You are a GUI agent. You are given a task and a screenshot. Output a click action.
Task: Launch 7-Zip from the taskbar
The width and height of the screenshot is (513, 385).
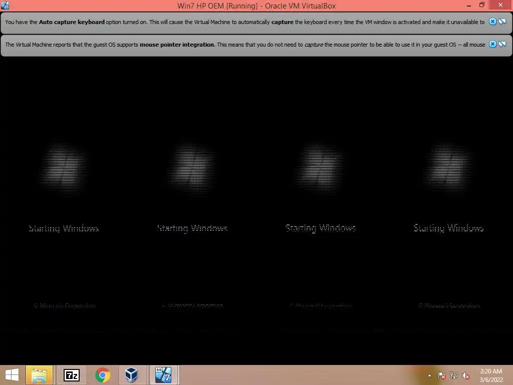click(72, 375)
